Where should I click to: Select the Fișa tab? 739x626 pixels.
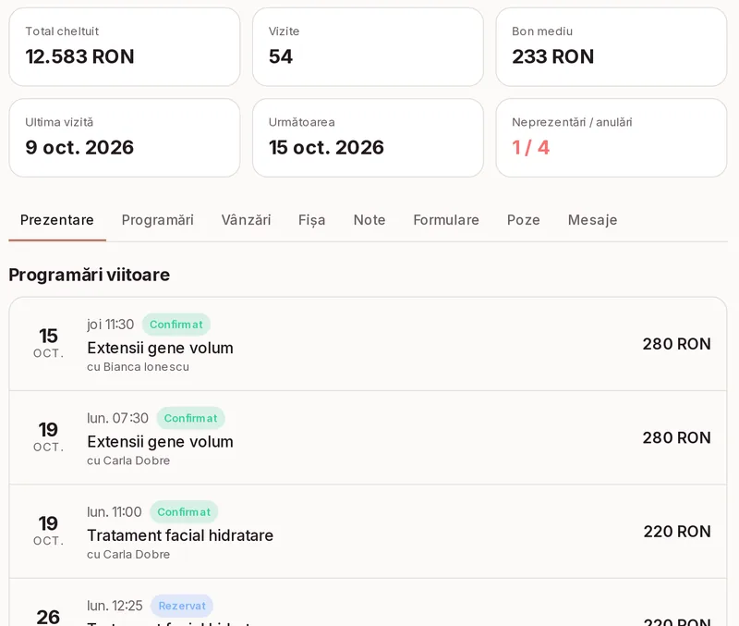311,220
